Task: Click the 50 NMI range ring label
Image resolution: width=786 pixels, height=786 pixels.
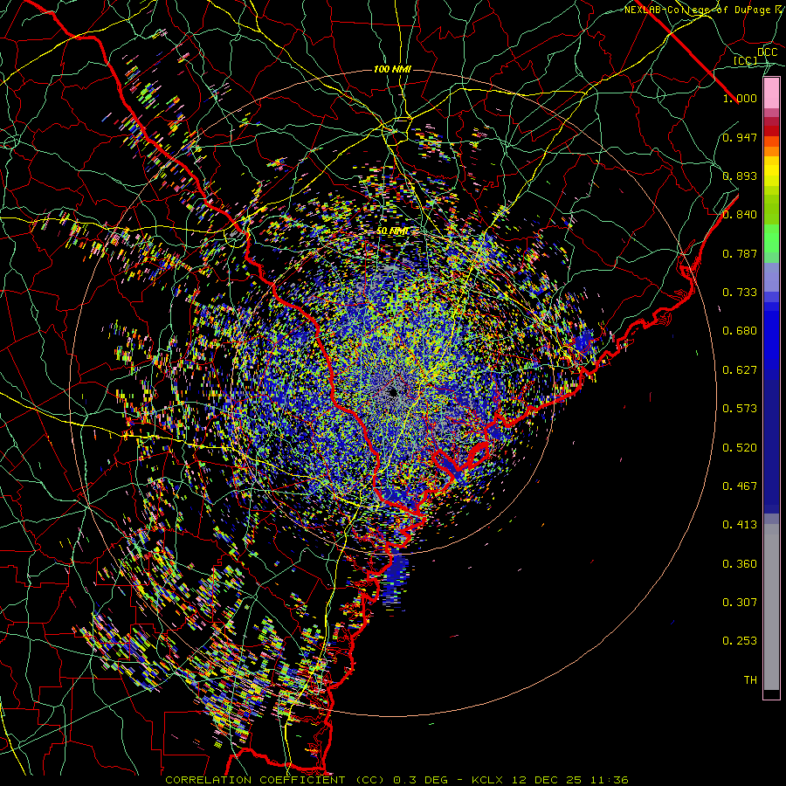Action: coord(392,231)
